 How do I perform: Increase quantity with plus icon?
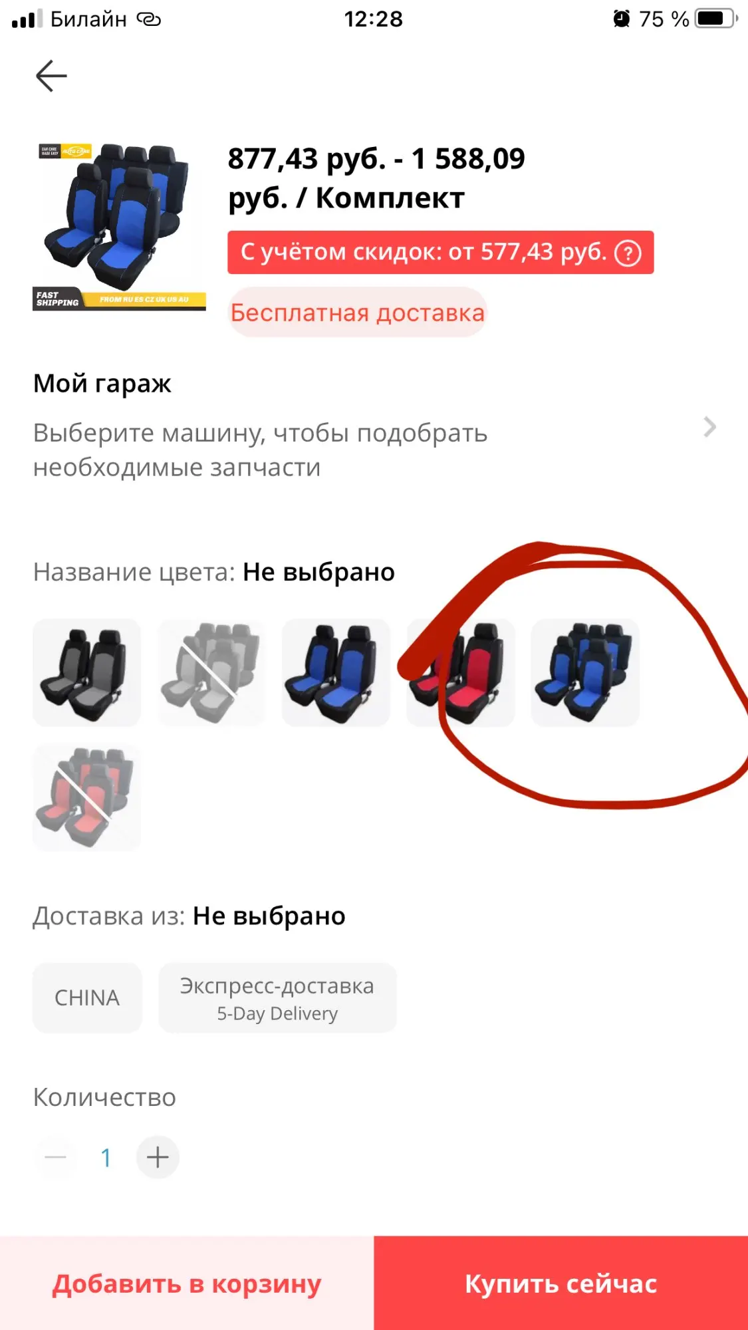coord(158,1157)
